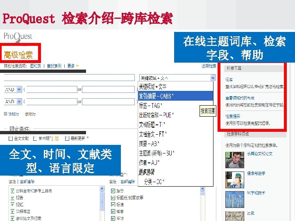Uncheck the 报纸 source type checkbox

pyautogui.click(x=12, y=205)
